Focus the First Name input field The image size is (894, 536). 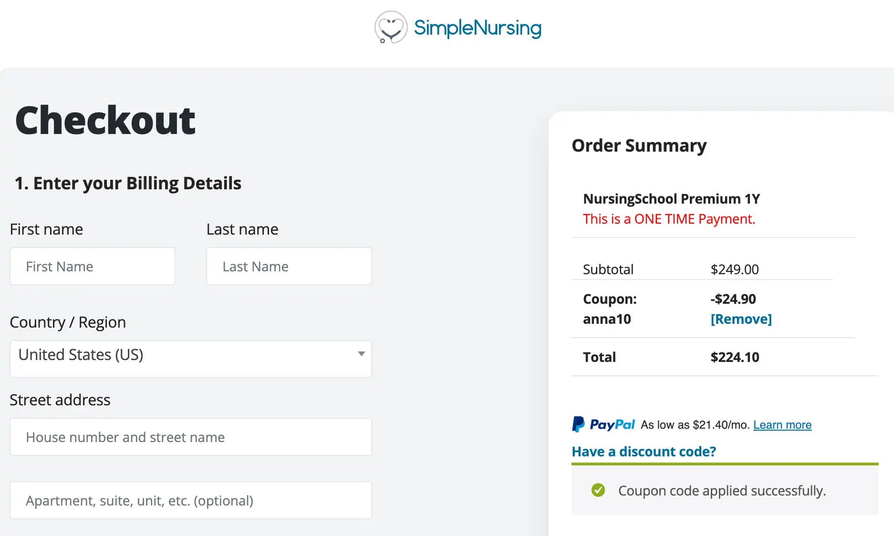pos(93,266)
